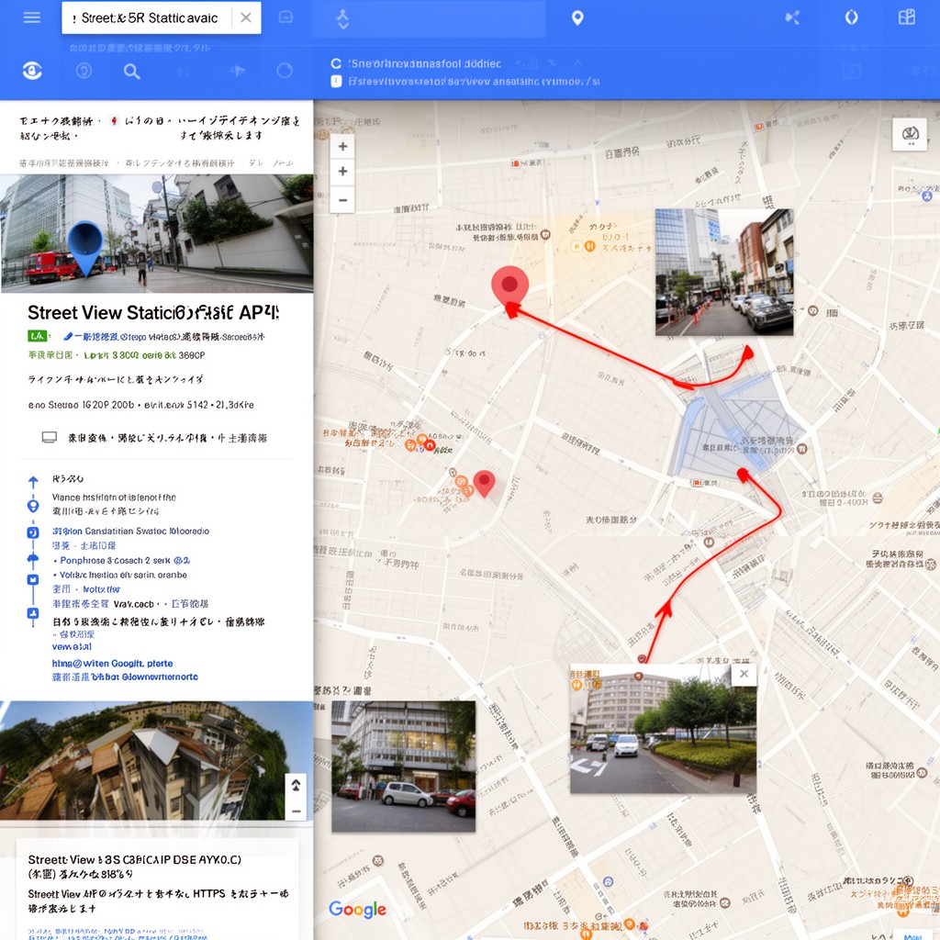Image resolution: width=940 pixels, height=940 pixels.
Task: Click the green badge under the heading
Action: pyautogui.click(x=37, y=336)
